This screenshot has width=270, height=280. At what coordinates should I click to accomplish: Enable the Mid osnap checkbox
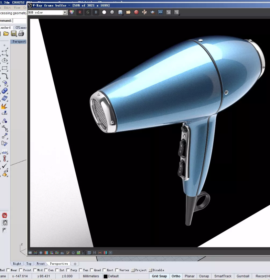click(x=35, y=270)
